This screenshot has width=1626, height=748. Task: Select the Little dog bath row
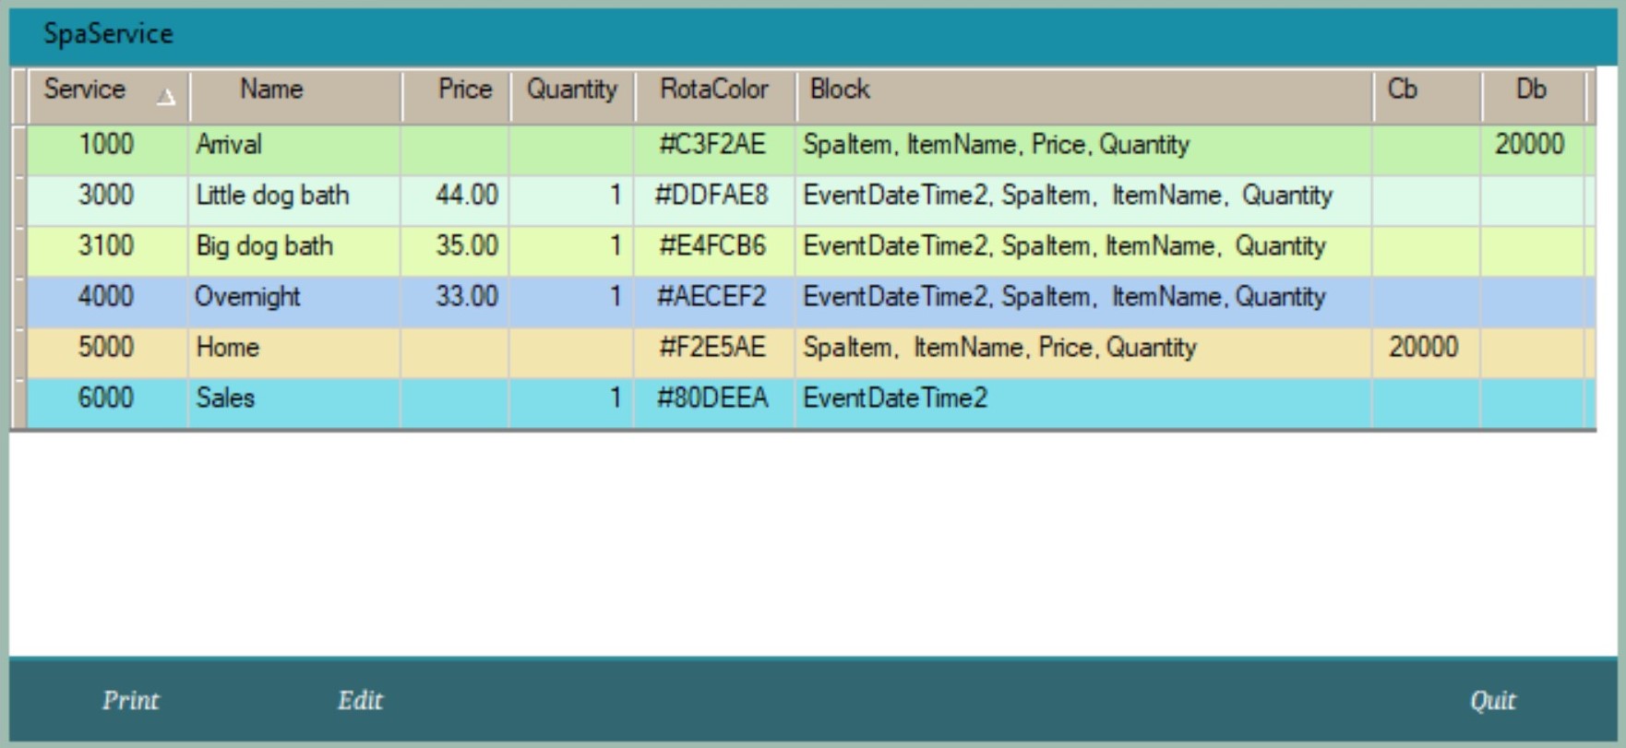click(x=272, y=196)
